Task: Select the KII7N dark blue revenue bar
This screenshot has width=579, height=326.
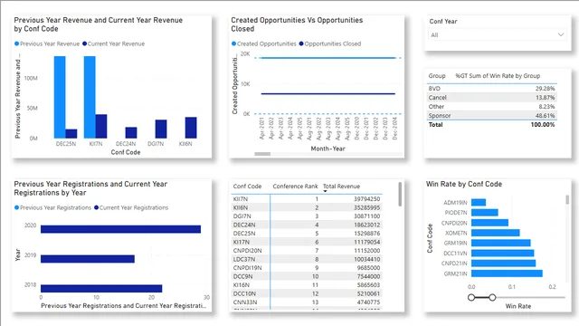Action: 101,127
